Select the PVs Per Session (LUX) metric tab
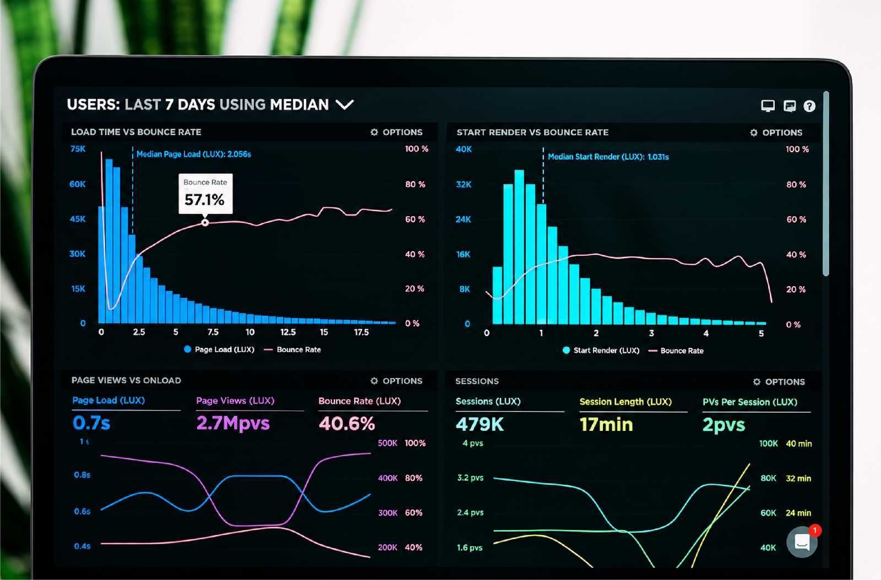Viewport: 881px width, 580px height. [x=750, y=402]
